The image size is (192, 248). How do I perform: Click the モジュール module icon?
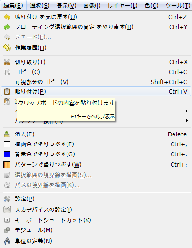pos(7,230)
